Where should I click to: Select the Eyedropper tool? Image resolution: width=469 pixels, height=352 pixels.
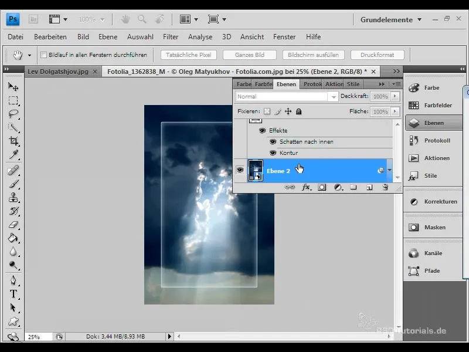[13, 154]
